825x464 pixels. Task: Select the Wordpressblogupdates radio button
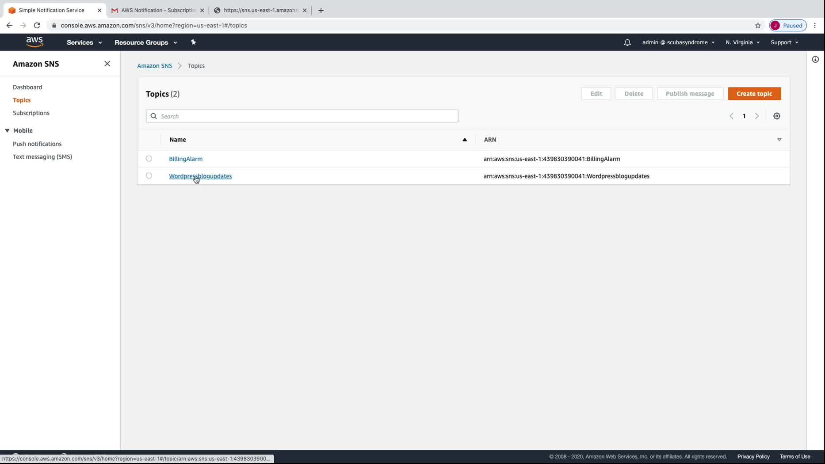click(149, 176)
